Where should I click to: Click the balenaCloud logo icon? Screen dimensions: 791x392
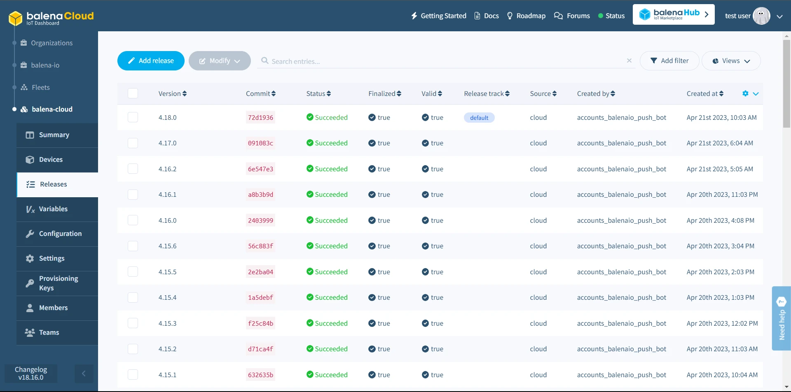(x=16, y=18)
